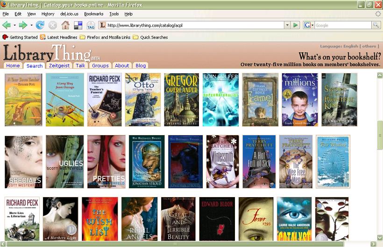Screen dimensions: 383x247
Task: Open the Zeitgeist tab
Action: click(x=59, y=66)
